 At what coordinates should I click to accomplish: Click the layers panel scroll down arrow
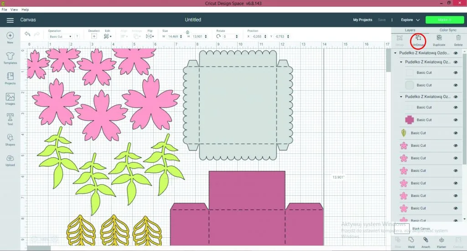[465, 219]
